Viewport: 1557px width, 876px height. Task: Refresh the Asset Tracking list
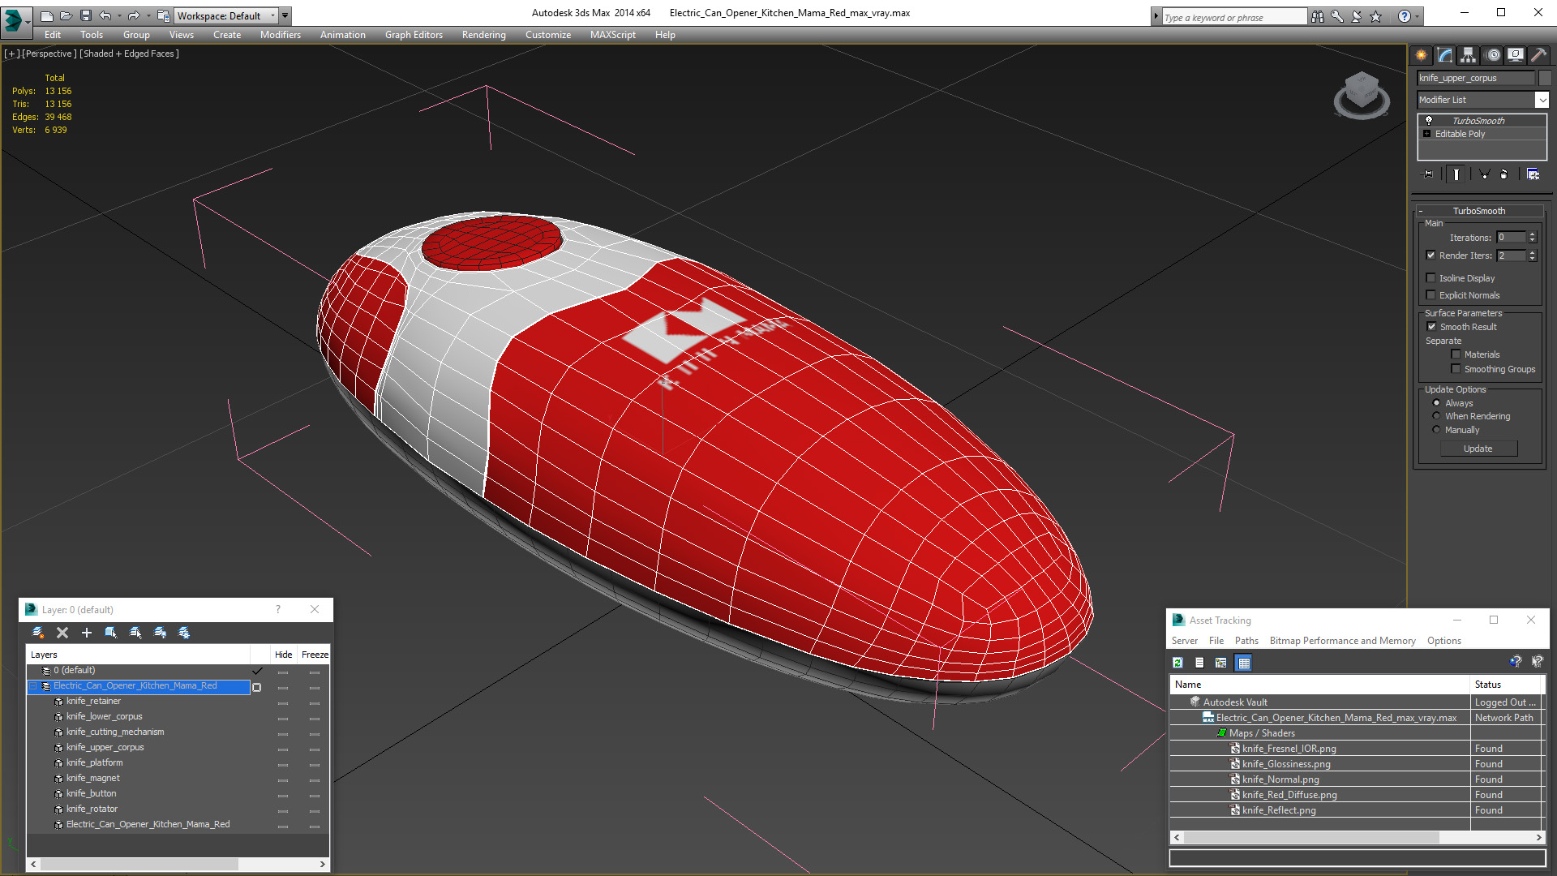(x=1177, y=663)
